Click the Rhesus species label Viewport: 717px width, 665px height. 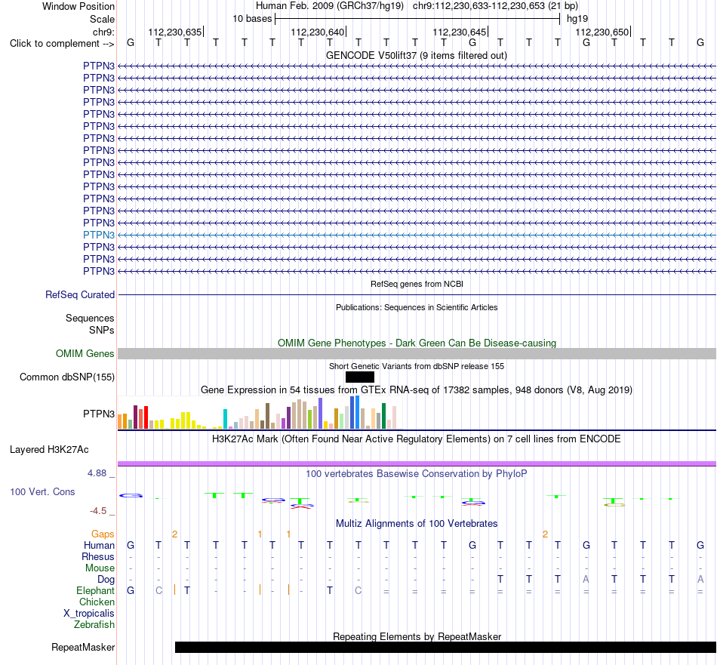(98, 557)
